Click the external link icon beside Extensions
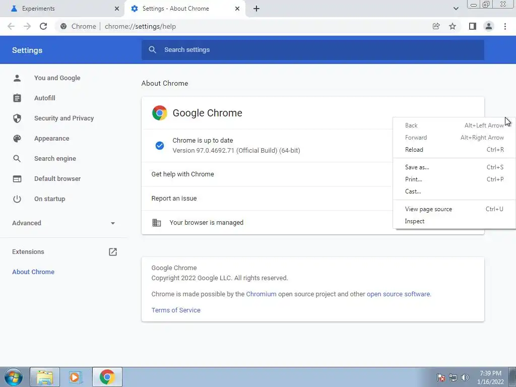516x387 pixels. (113, 252)
